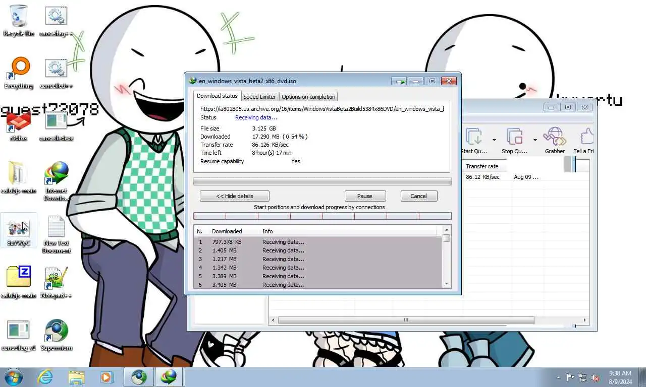Expand the Stop Queue dropdown arrow

(534, 140)
